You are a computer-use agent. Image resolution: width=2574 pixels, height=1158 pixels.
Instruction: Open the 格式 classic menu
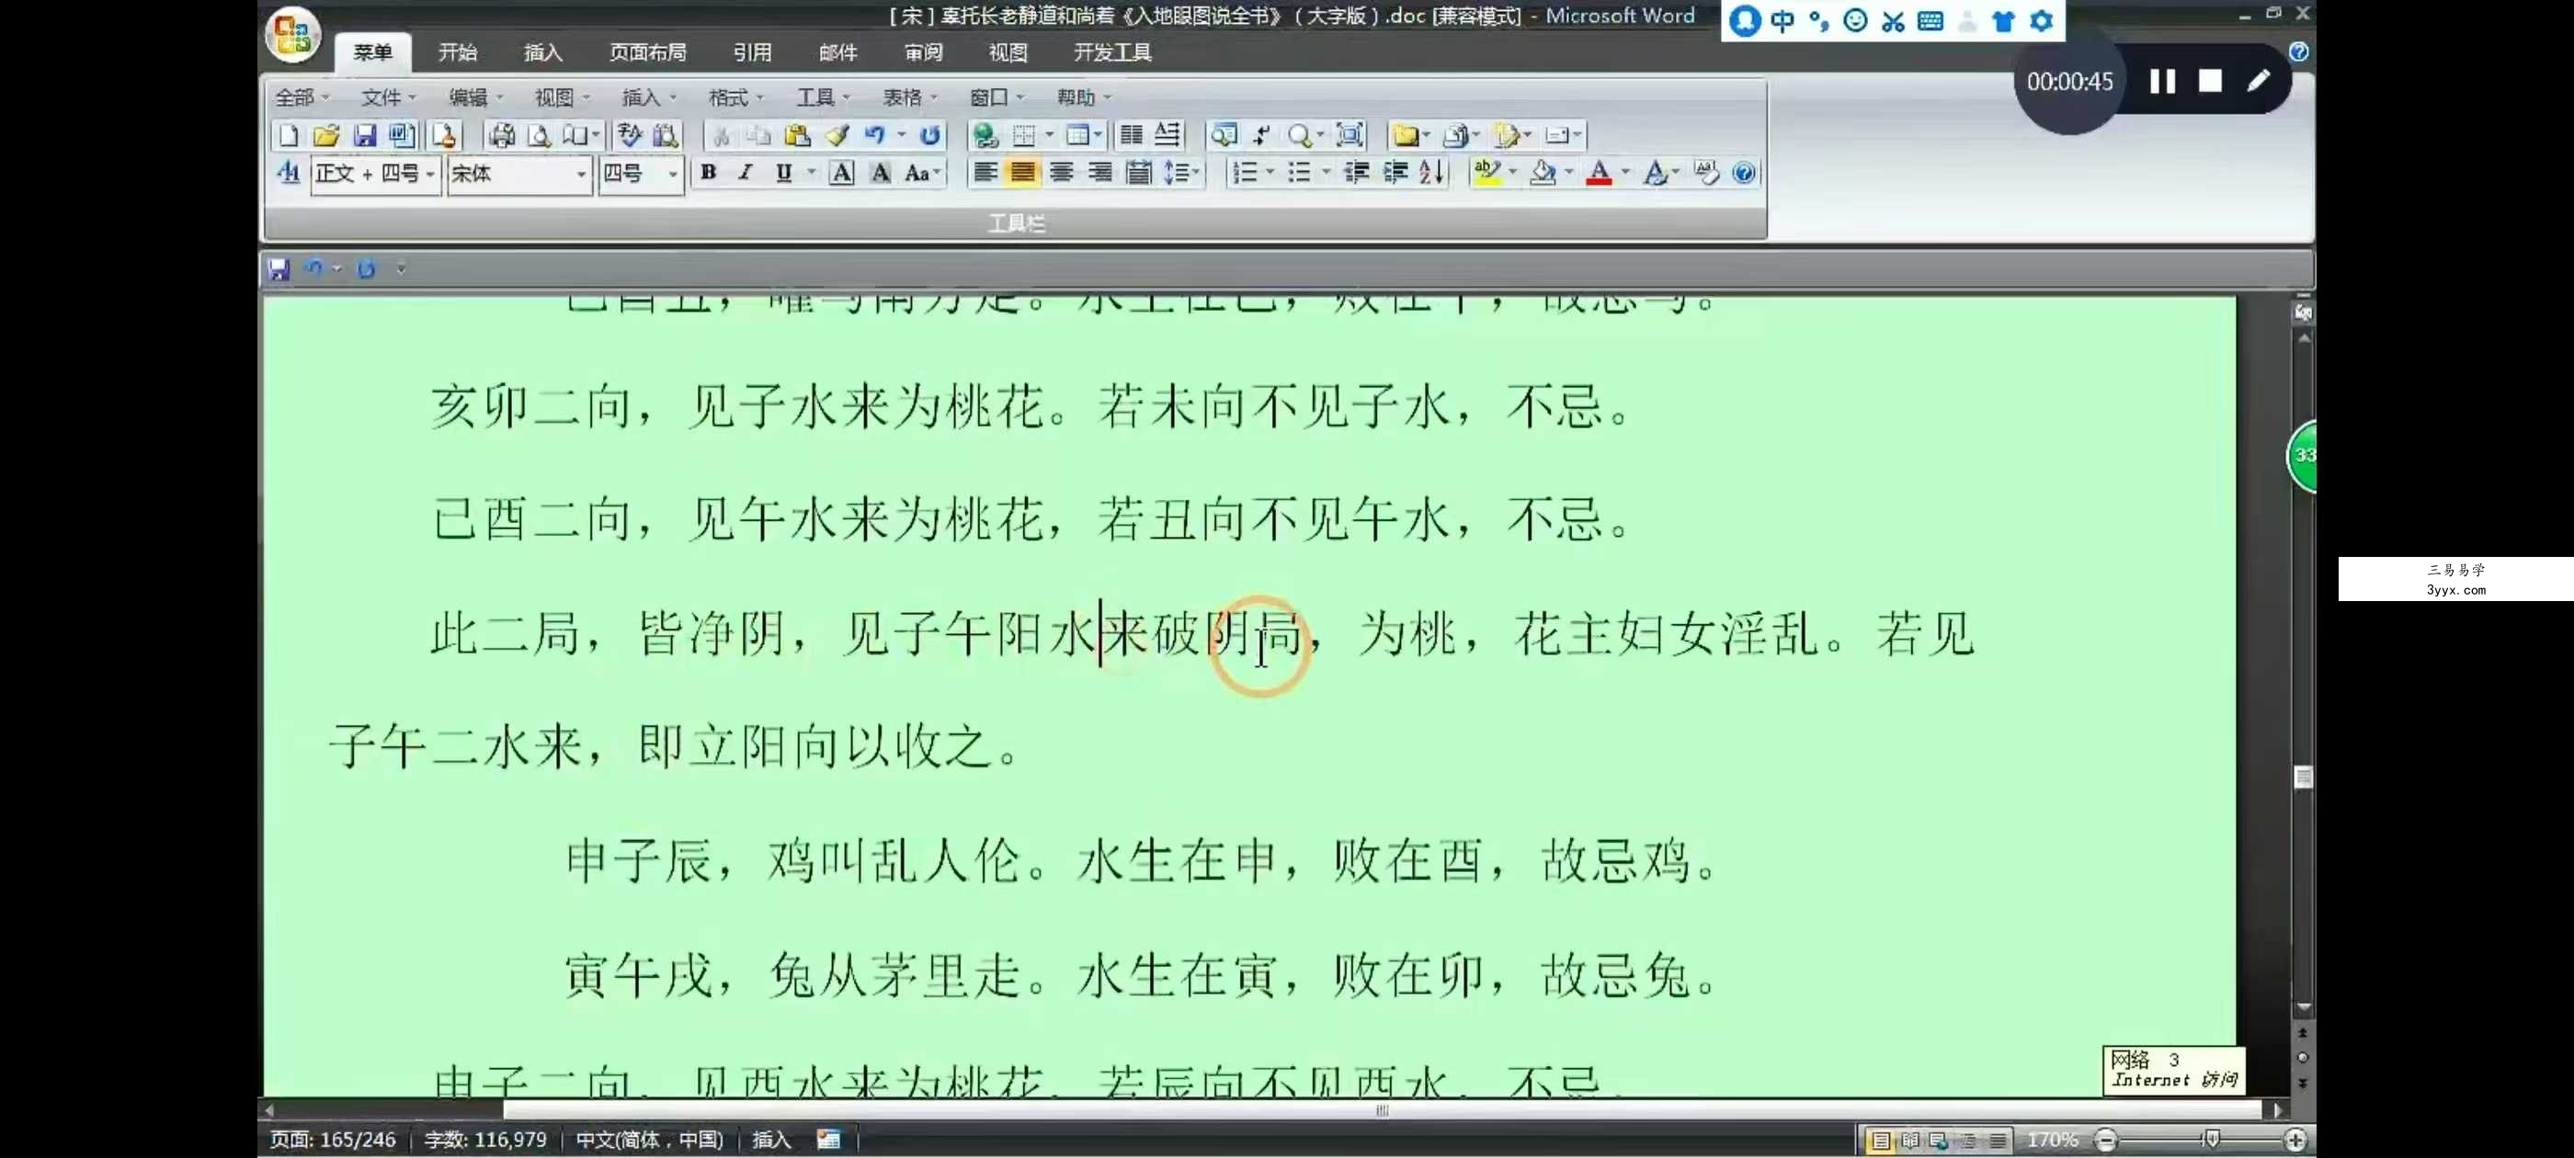(735, 96)
